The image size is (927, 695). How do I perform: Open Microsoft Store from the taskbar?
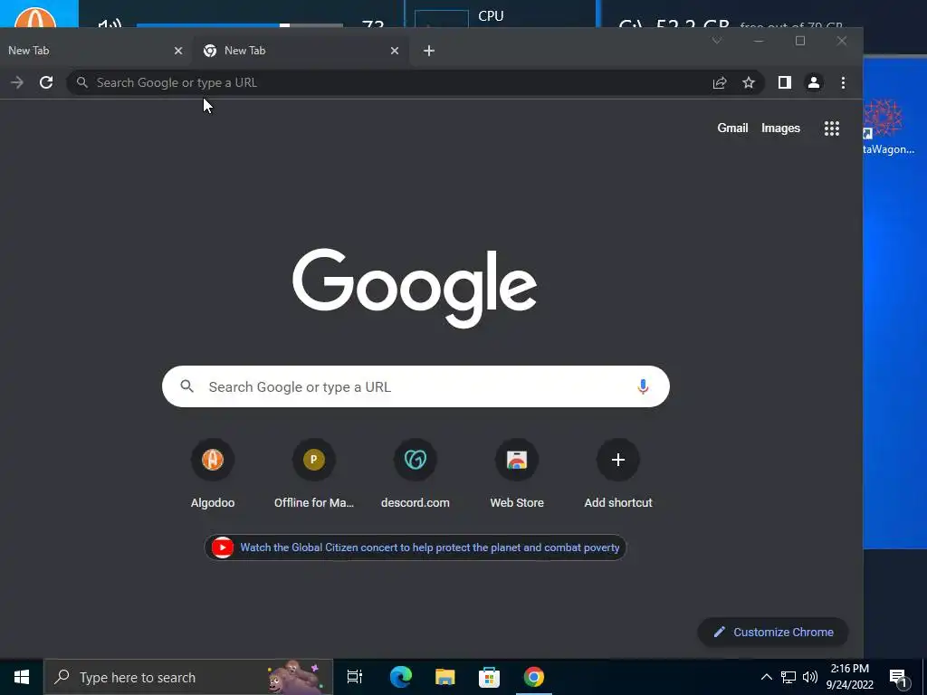pos(489,677)
